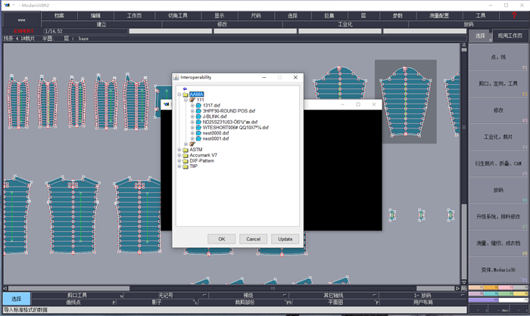Switch to the 现用工作页 tab
This screenshot has height=316, width=530.
[x=510, y=36]
